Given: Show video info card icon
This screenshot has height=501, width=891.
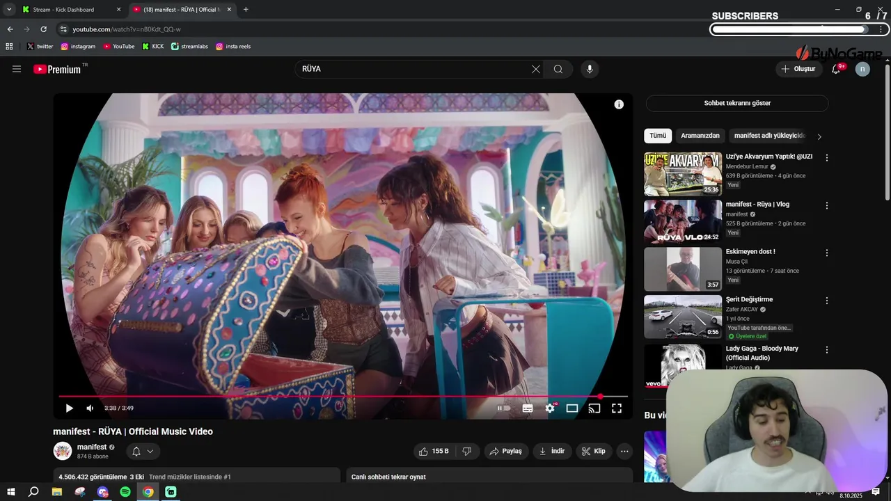Looking at the screenshot, I should 619,104.
